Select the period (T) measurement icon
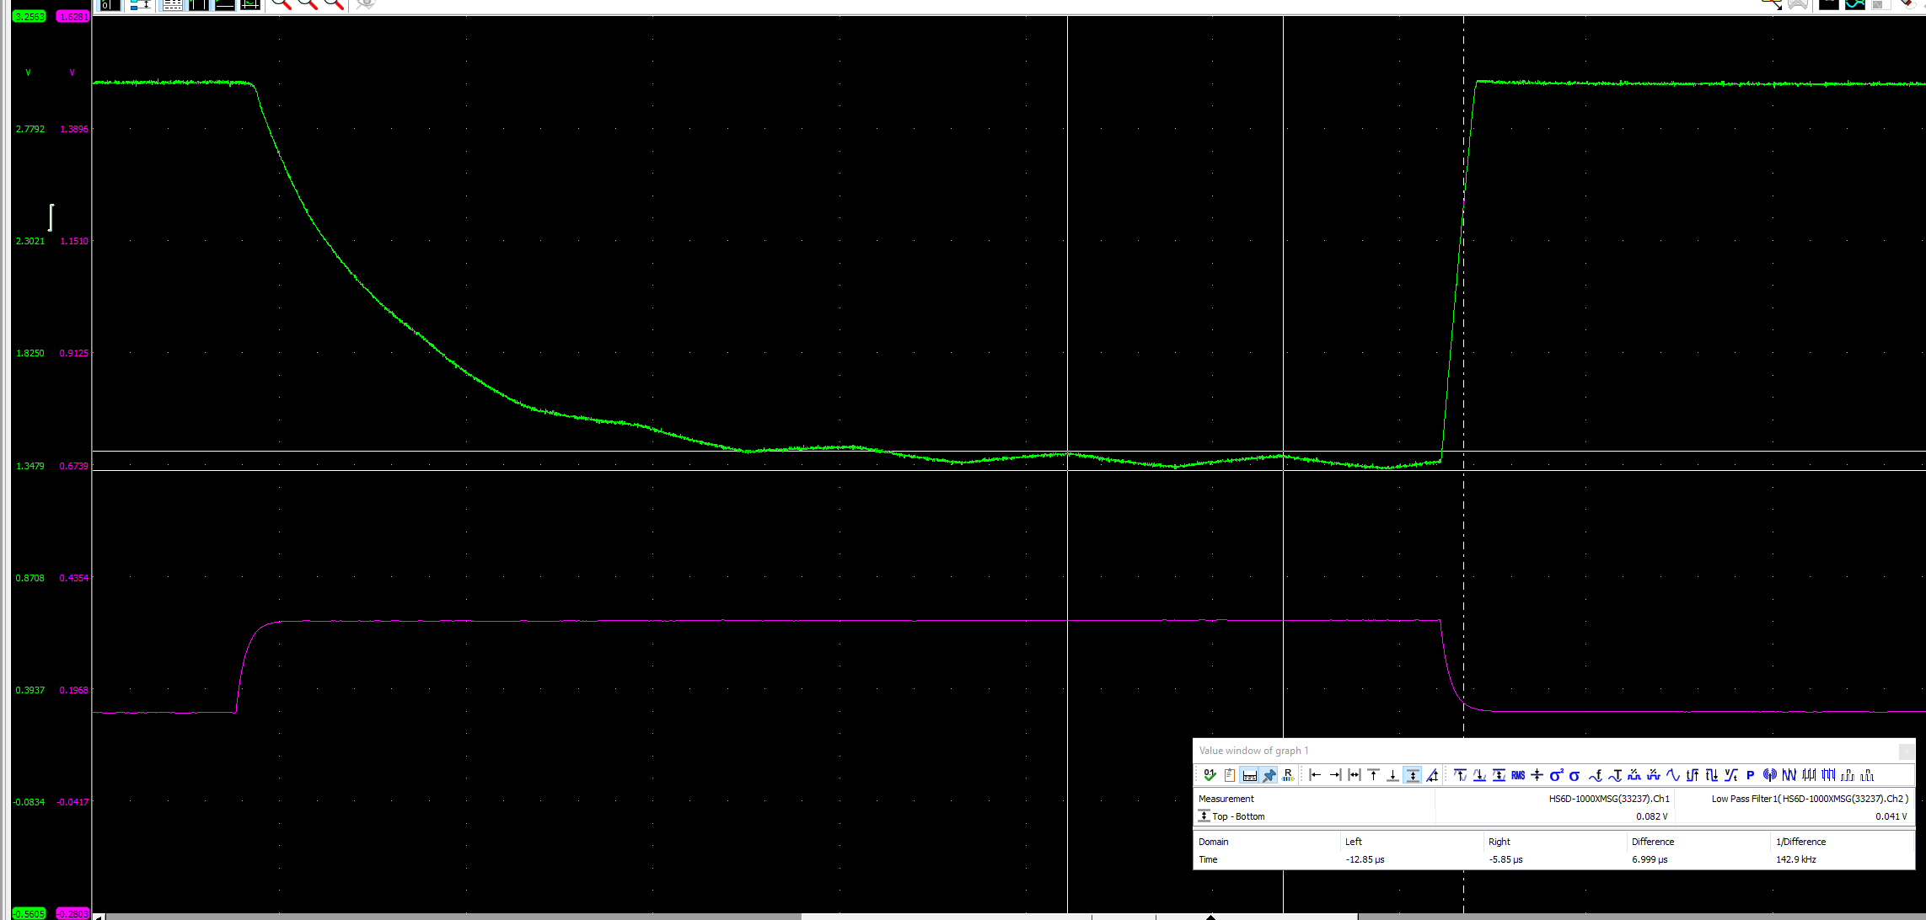Image resolution: width=1926 pixels, height=920 pixels. [1617, 775]
